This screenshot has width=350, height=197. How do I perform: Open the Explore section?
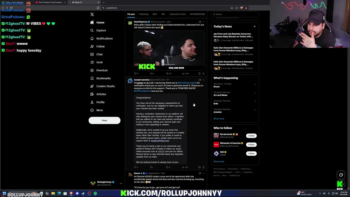click(x=98, y=30)
